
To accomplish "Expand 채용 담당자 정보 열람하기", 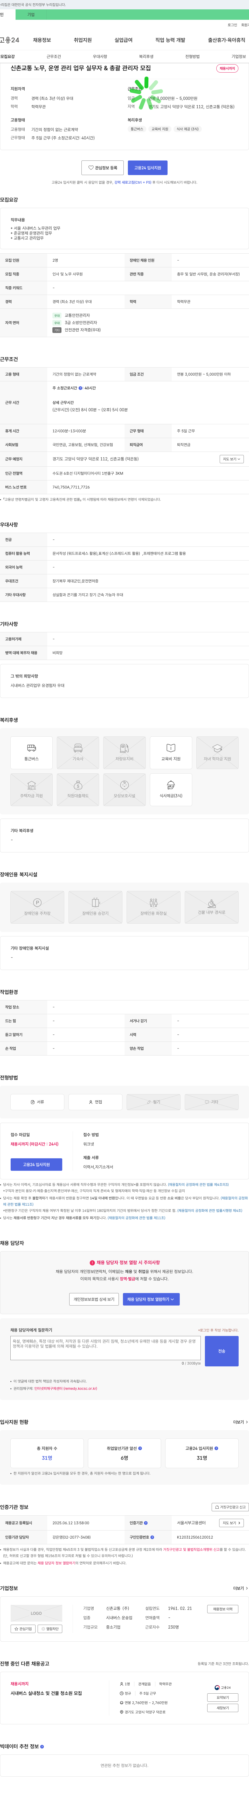I will click(x=151, y=1299).
